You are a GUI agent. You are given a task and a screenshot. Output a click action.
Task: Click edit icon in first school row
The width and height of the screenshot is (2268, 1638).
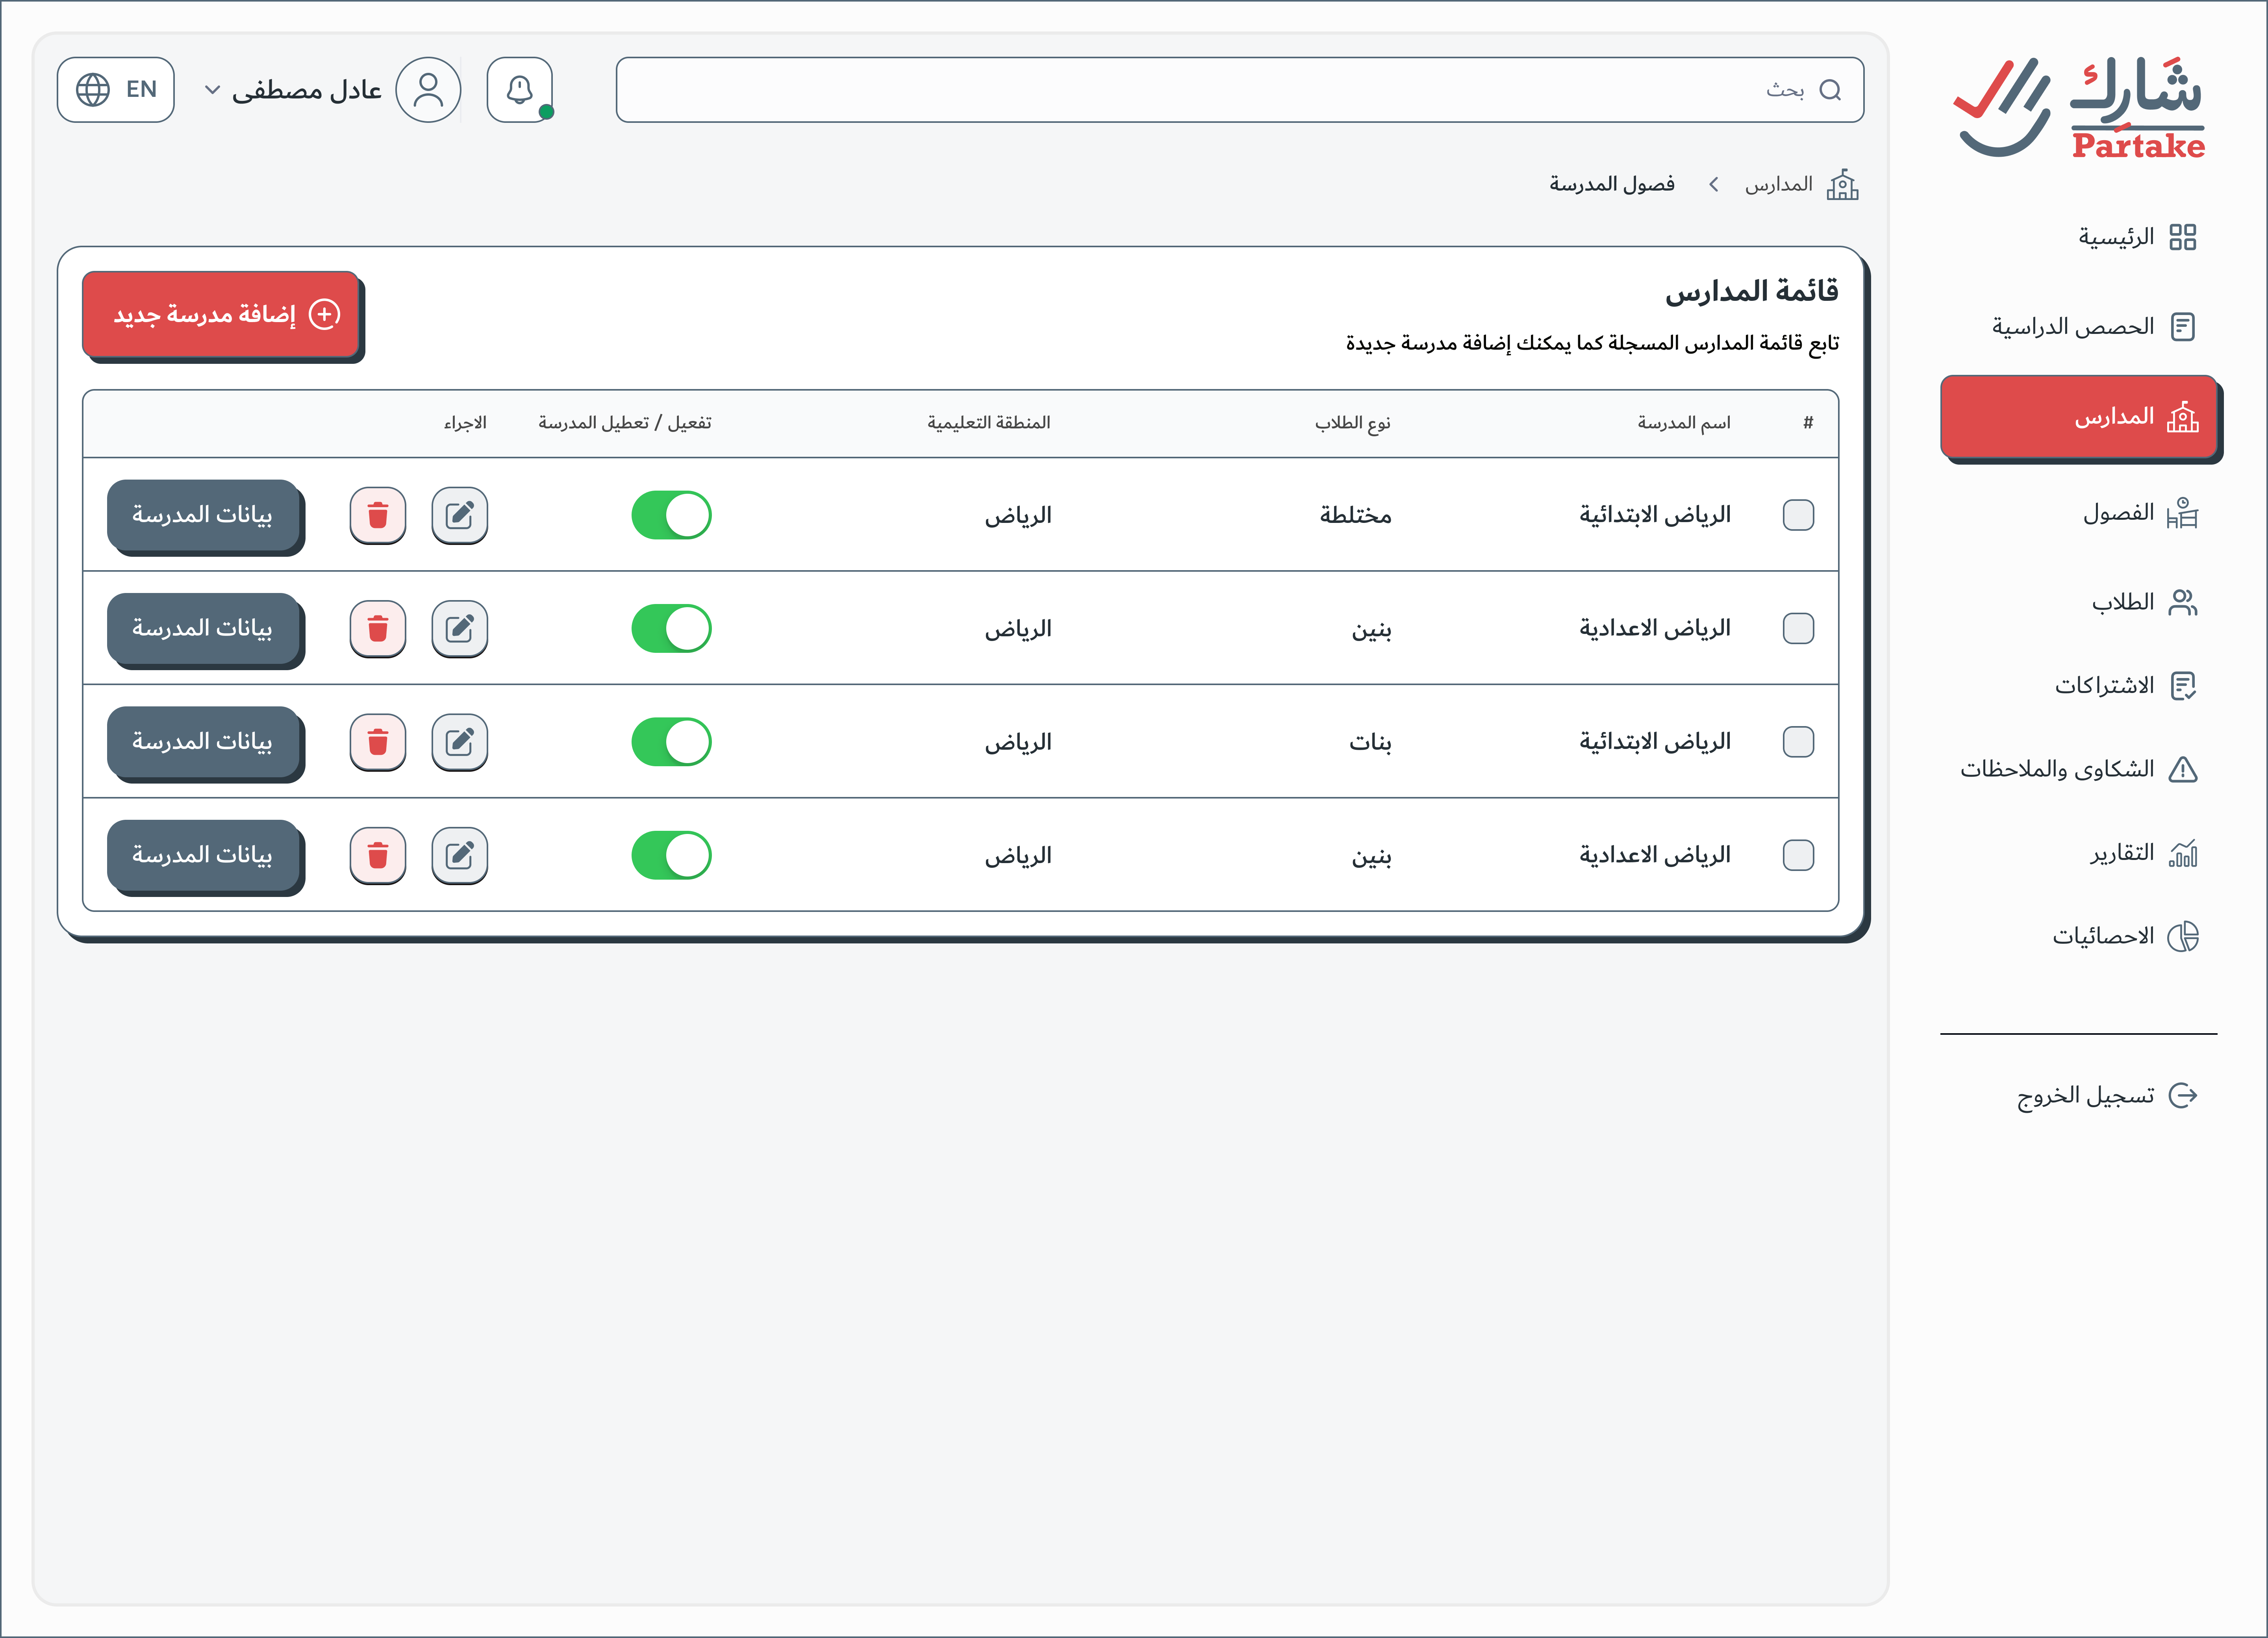(459, 515)
